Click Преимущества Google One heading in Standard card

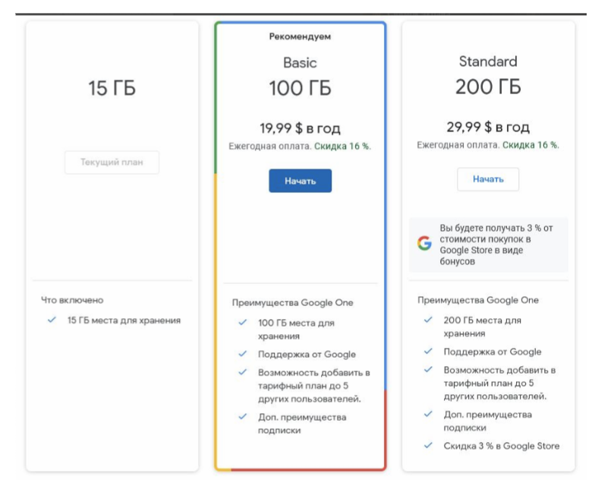478,300
